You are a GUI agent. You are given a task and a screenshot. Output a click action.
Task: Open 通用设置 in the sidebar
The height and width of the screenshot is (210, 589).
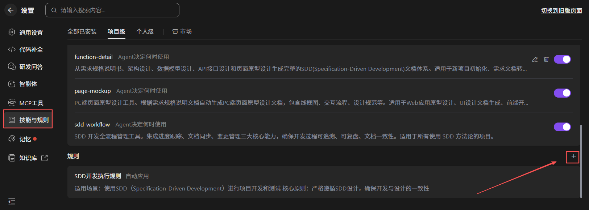[x=31, y=33]
